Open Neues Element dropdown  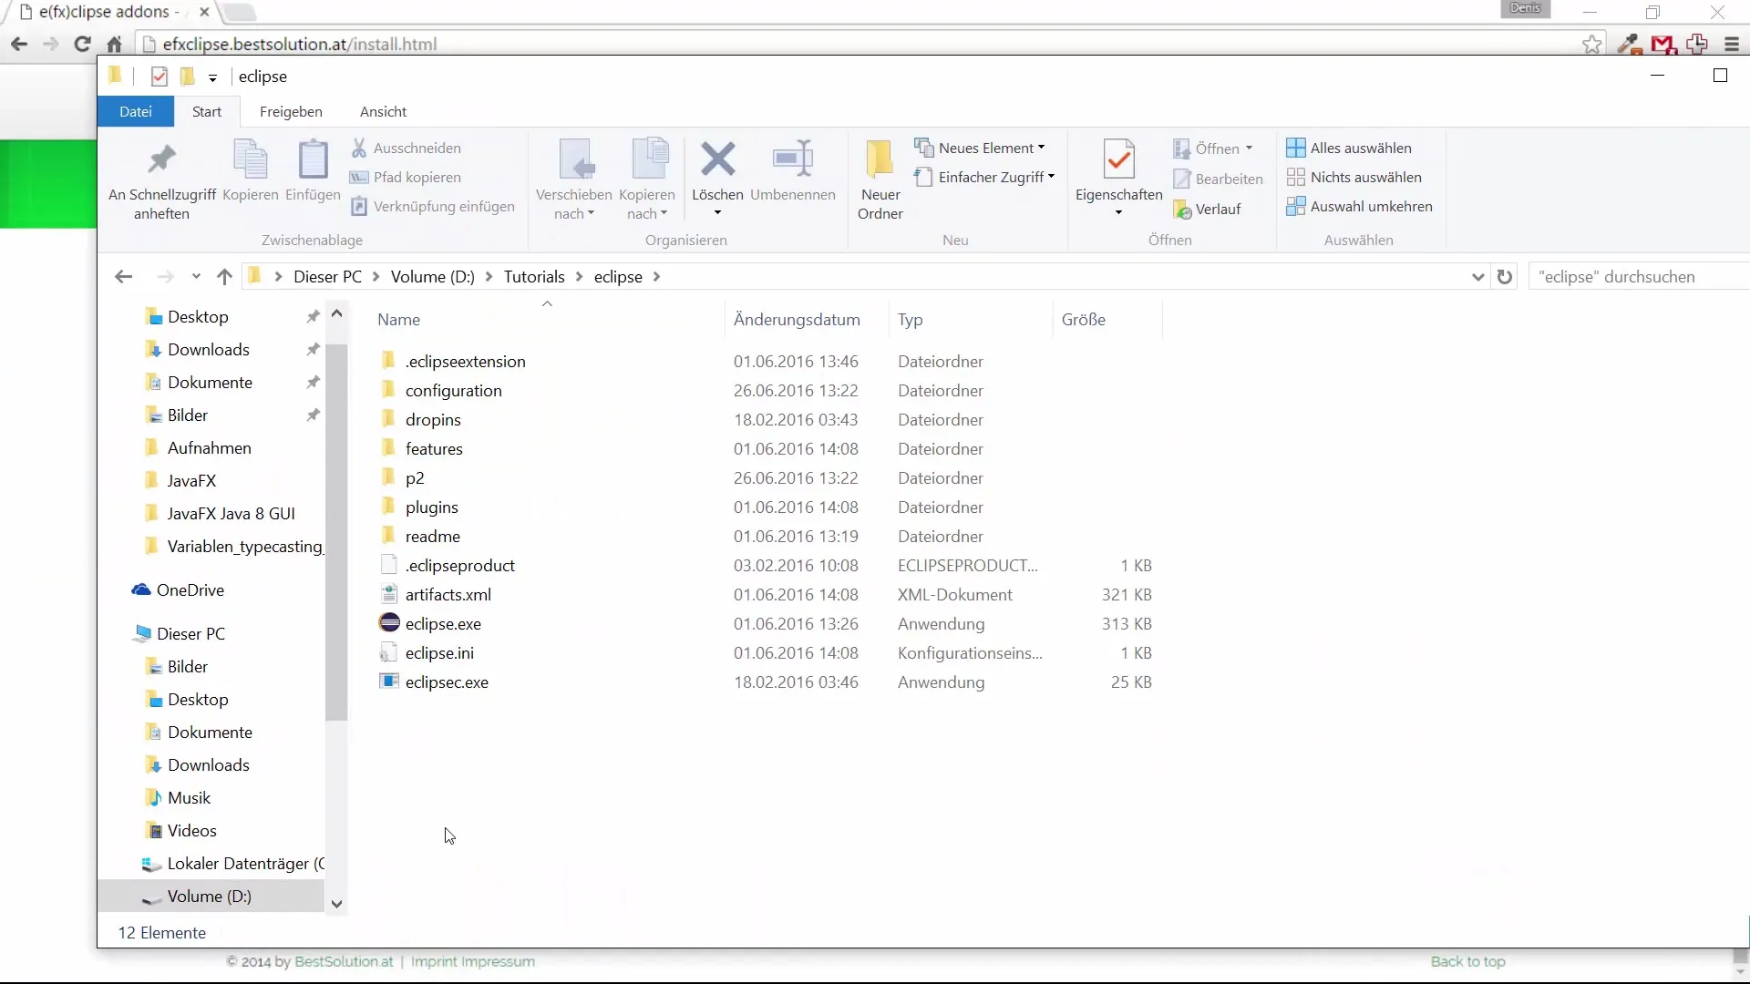pyautogui.click(x=981, y=148)
